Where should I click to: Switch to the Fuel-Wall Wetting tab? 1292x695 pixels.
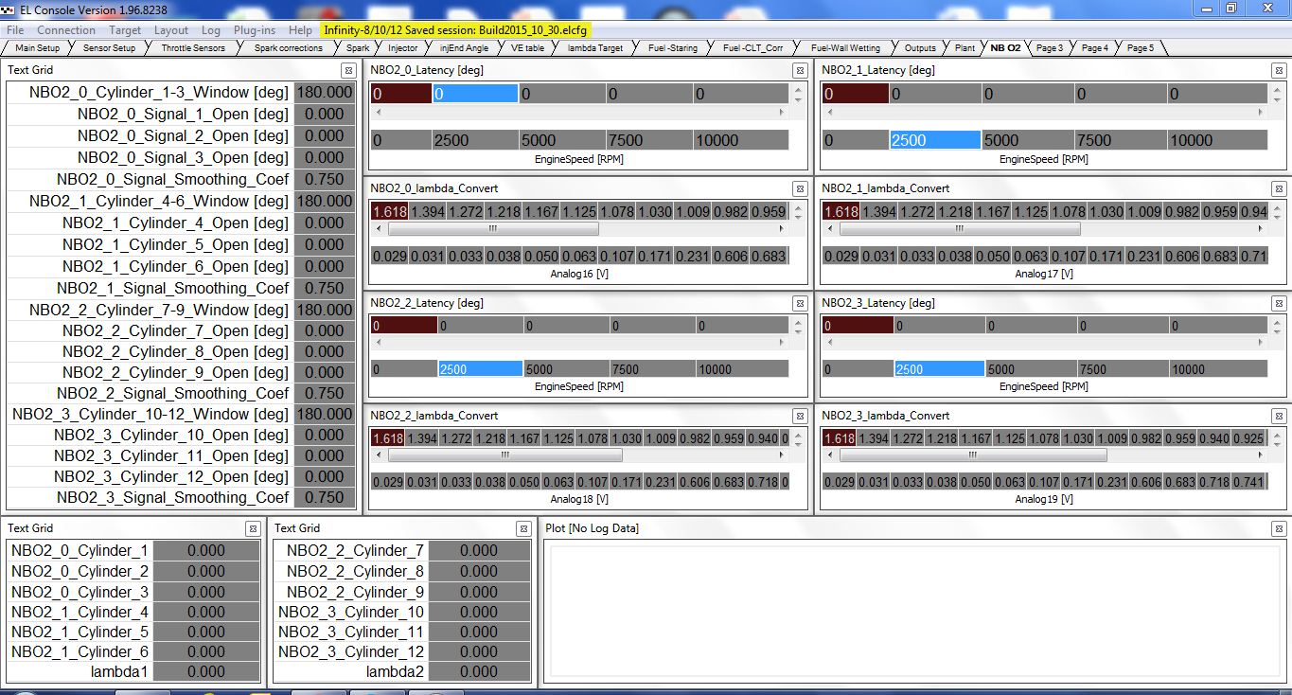tap(844, 47)
